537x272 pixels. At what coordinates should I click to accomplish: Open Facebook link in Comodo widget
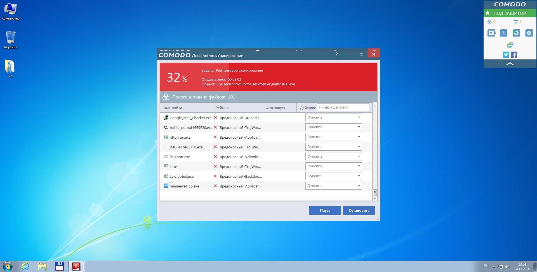tap(514, 55)
